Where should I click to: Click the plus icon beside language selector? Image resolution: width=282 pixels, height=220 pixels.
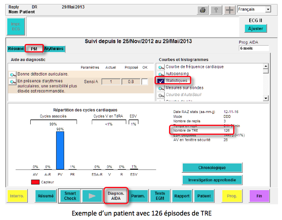point(230,10)
